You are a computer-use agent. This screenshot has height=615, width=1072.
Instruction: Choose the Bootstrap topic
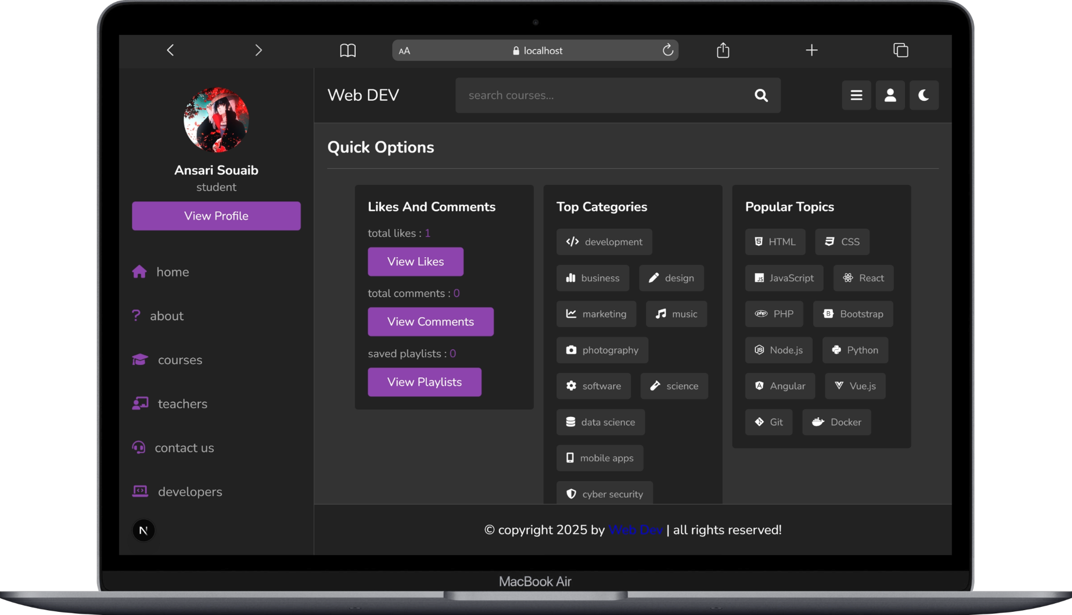(x=853, y=314)
